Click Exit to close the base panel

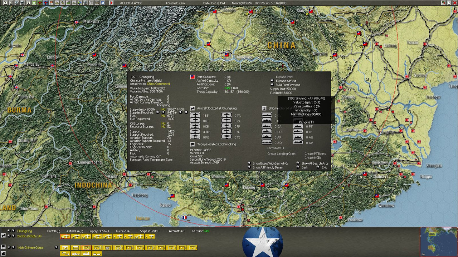pos(324,167)
